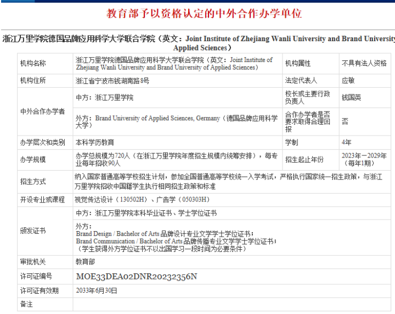Click the 办学规模 label
The width and height of the screenshot is (395, 314).
[33, 160]
